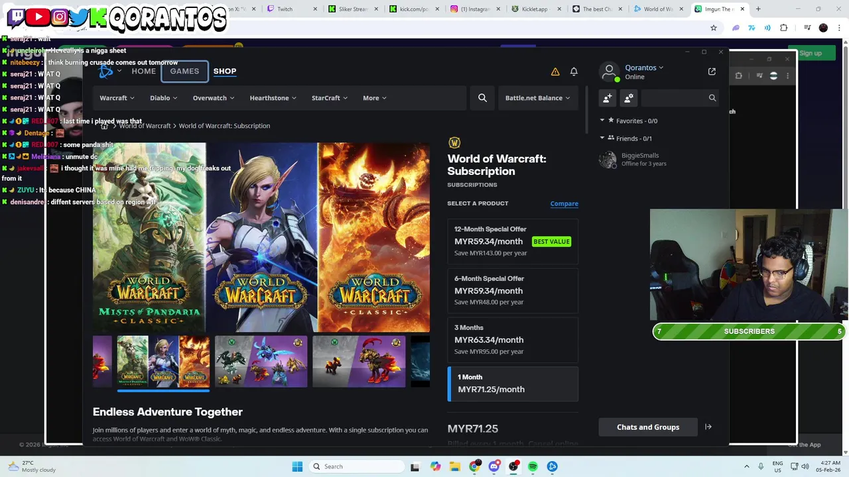Click the BiggieSmalls friend avatar
The image size is (849, 477).
(608, 160)
